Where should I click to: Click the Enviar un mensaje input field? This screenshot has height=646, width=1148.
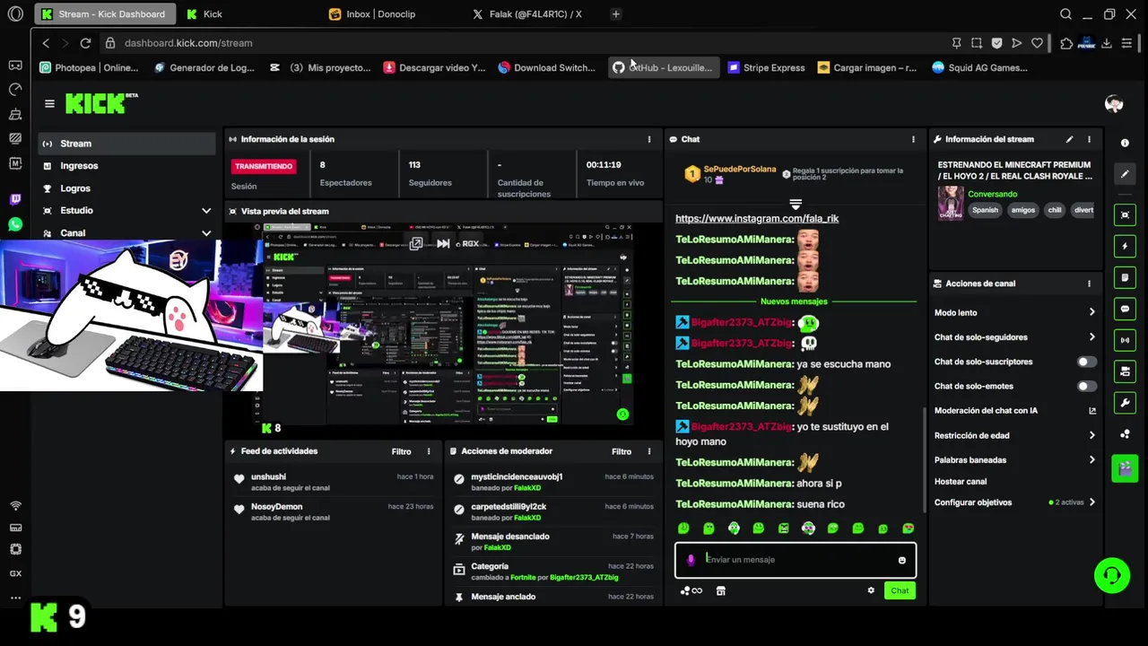click(x=796, y=560)
